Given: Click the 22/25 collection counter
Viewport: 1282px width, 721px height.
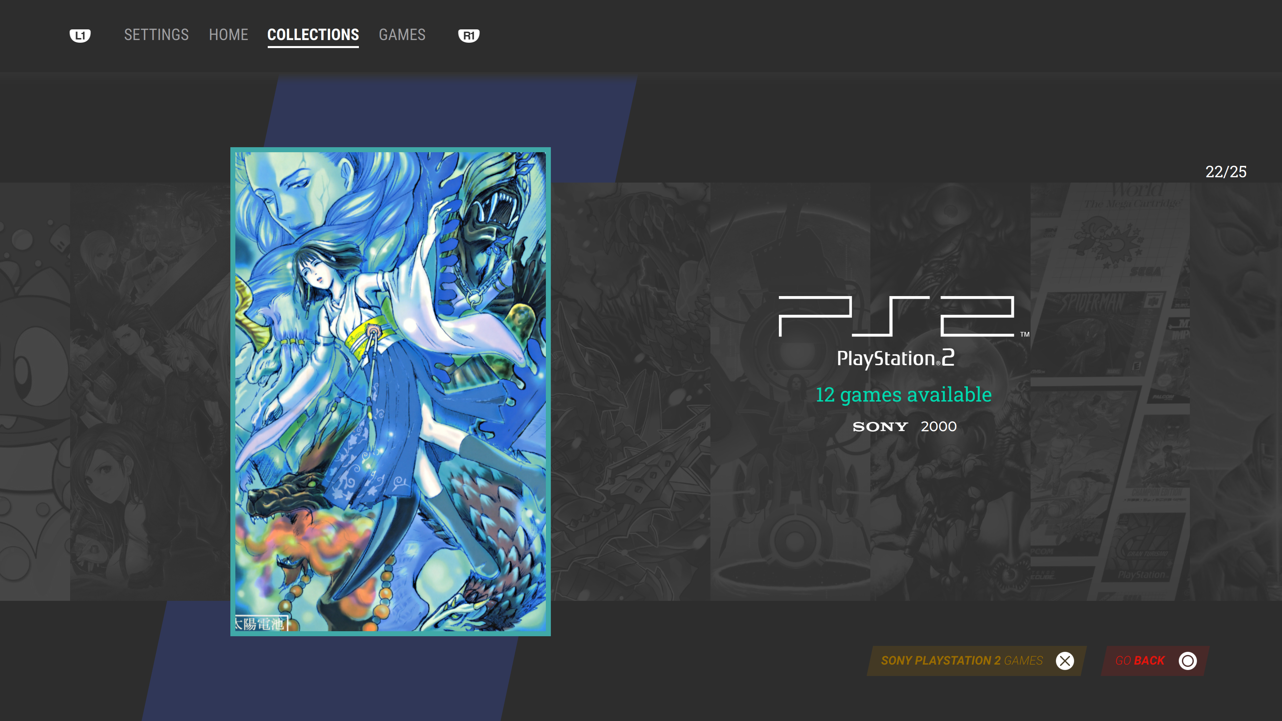Looking at the screenshot, I should [x=1226, y=172].
